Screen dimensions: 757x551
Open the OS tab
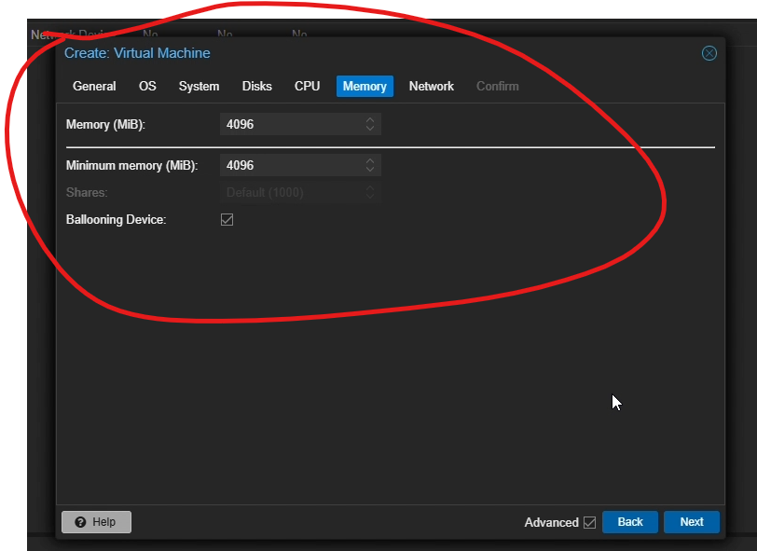[x=147, y=87]
